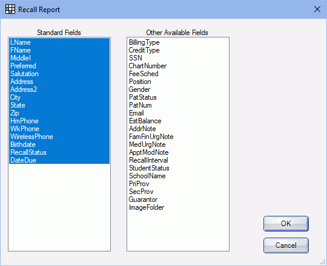327x266 pixels.
Task: Choose PriProv field
Action: click(178, 184)
